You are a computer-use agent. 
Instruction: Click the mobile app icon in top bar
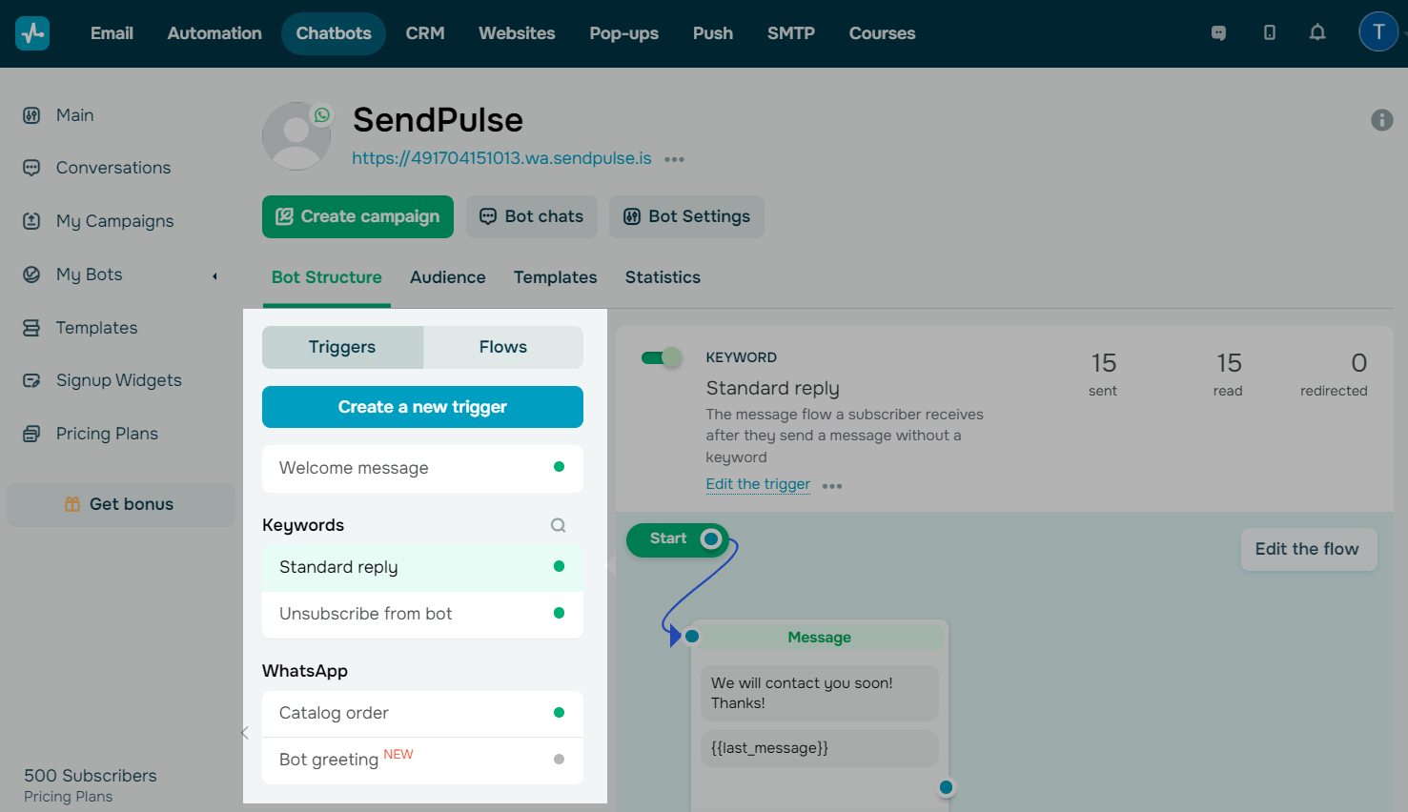[1269, 31]
